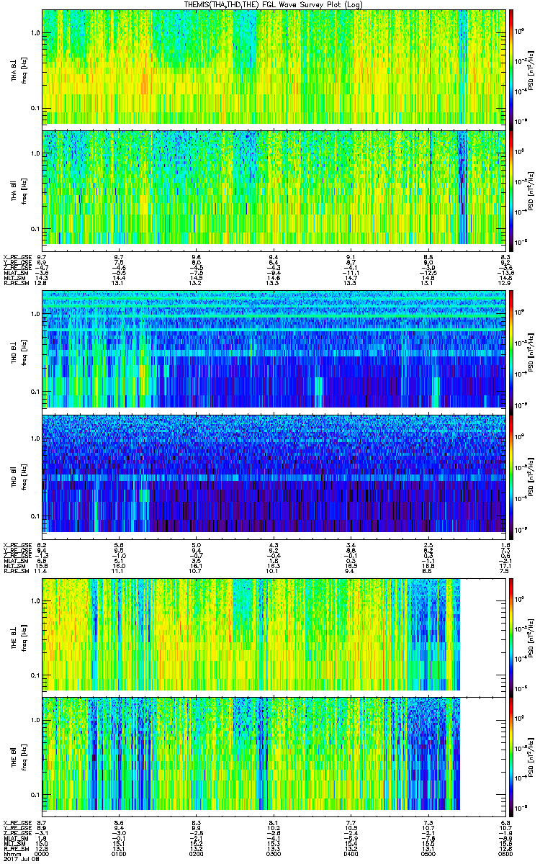The width and height of the screenshot is (540, 864).
Task: Click the 0100 time tick label
Action: (120, 854)
